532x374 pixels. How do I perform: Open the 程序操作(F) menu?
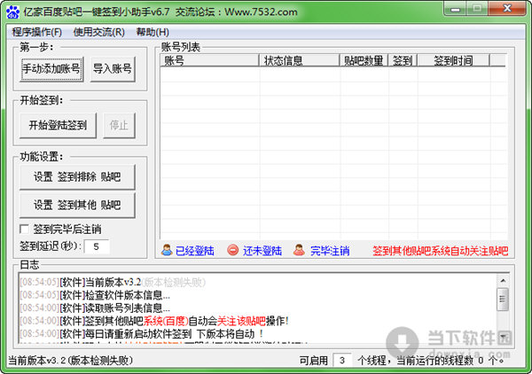(37, 32)
